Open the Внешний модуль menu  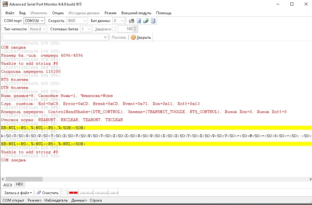coord(136,13)
